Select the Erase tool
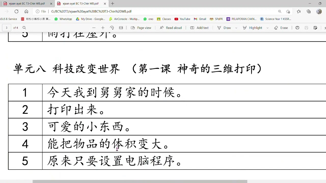The width and height of the screenshot is (326, 183). (x=281, y=28)
